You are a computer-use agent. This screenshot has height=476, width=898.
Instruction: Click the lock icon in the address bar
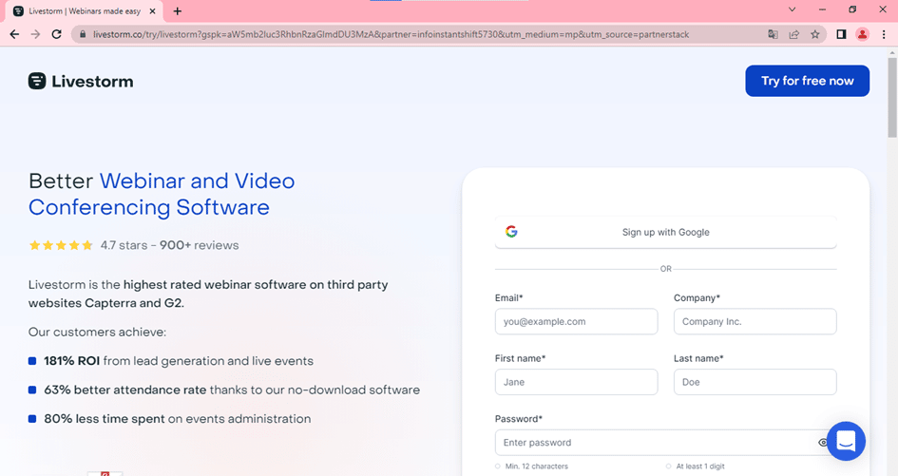pos(83,34)
